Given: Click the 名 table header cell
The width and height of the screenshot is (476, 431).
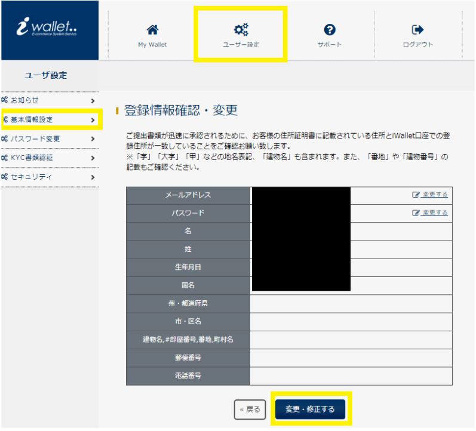Looking at the screenshot, I should (x=188, y=231).
